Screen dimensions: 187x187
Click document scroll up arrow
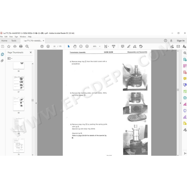[178, 51]
